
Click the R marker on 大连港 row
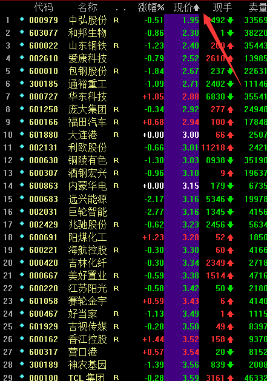(x=116, y=135)
